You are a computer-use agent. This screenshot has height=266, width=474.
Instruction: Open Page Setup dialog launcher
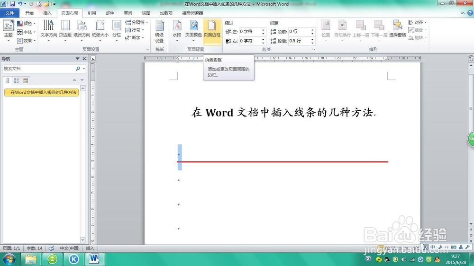(x=147, y=49)
